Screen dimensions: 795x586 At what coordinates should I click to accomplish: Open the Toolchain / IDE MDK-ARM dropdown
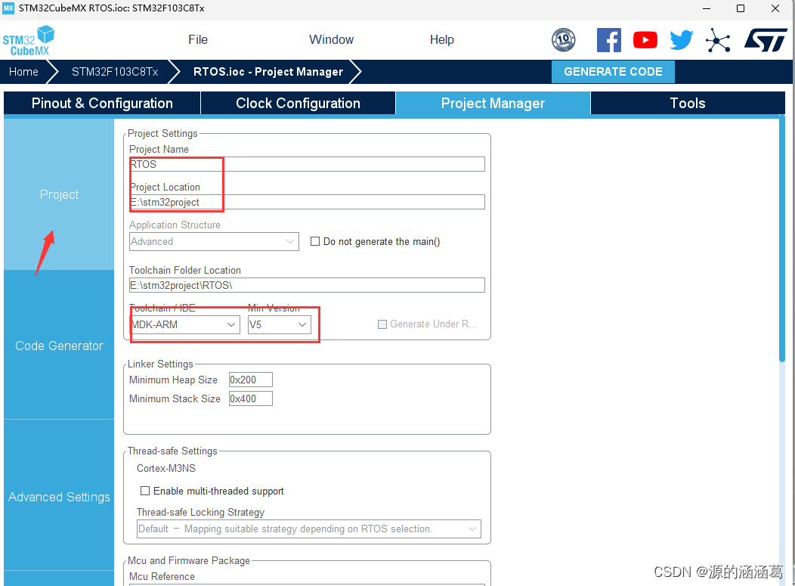click(x=184, y=324)
